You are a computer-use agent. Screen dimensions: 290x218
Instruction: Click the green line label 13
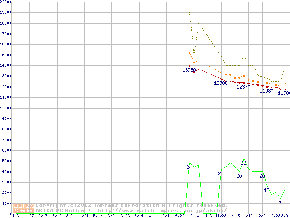tap(266, 190)
